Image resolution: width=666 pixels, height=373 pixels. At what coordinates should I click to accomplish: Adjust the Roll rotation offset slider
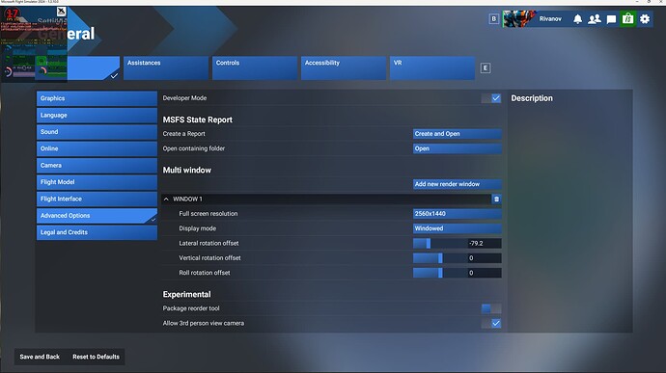click(440, 273)
